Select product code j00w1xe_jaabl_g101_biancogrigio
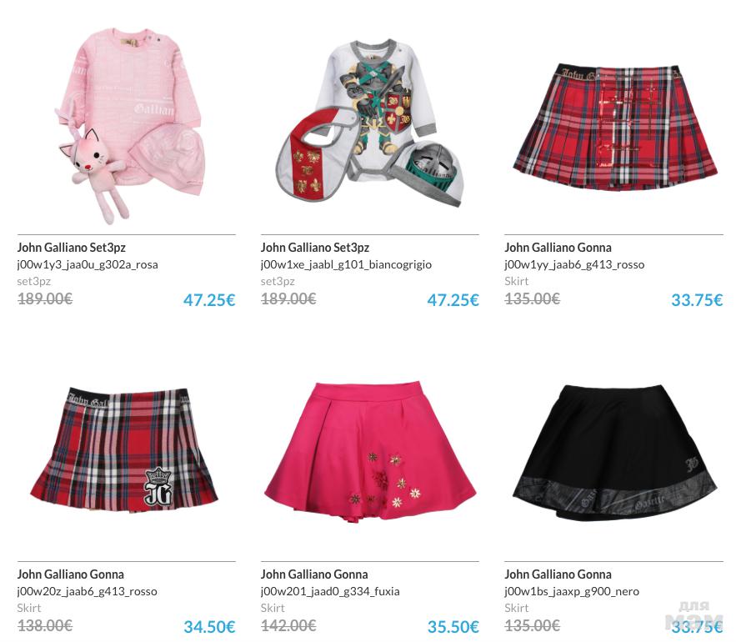736x642 pixels. coord(346,264)
